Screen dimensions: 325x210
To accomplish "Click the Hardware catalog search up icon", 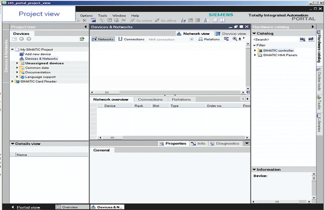I will [x=311, y=39].
